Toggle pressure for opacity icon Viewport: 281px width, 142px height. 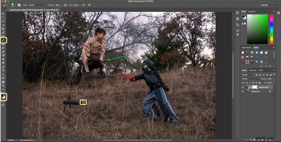pos(65,5)
